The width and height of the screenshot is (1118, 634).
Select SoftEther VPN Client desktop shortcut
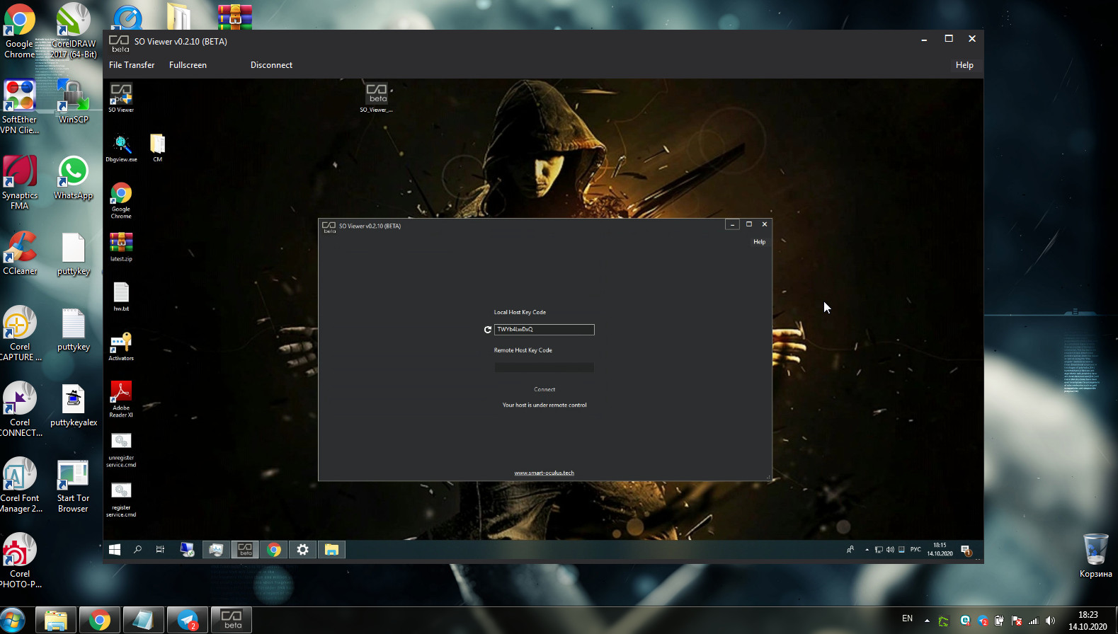pos(19,106)
